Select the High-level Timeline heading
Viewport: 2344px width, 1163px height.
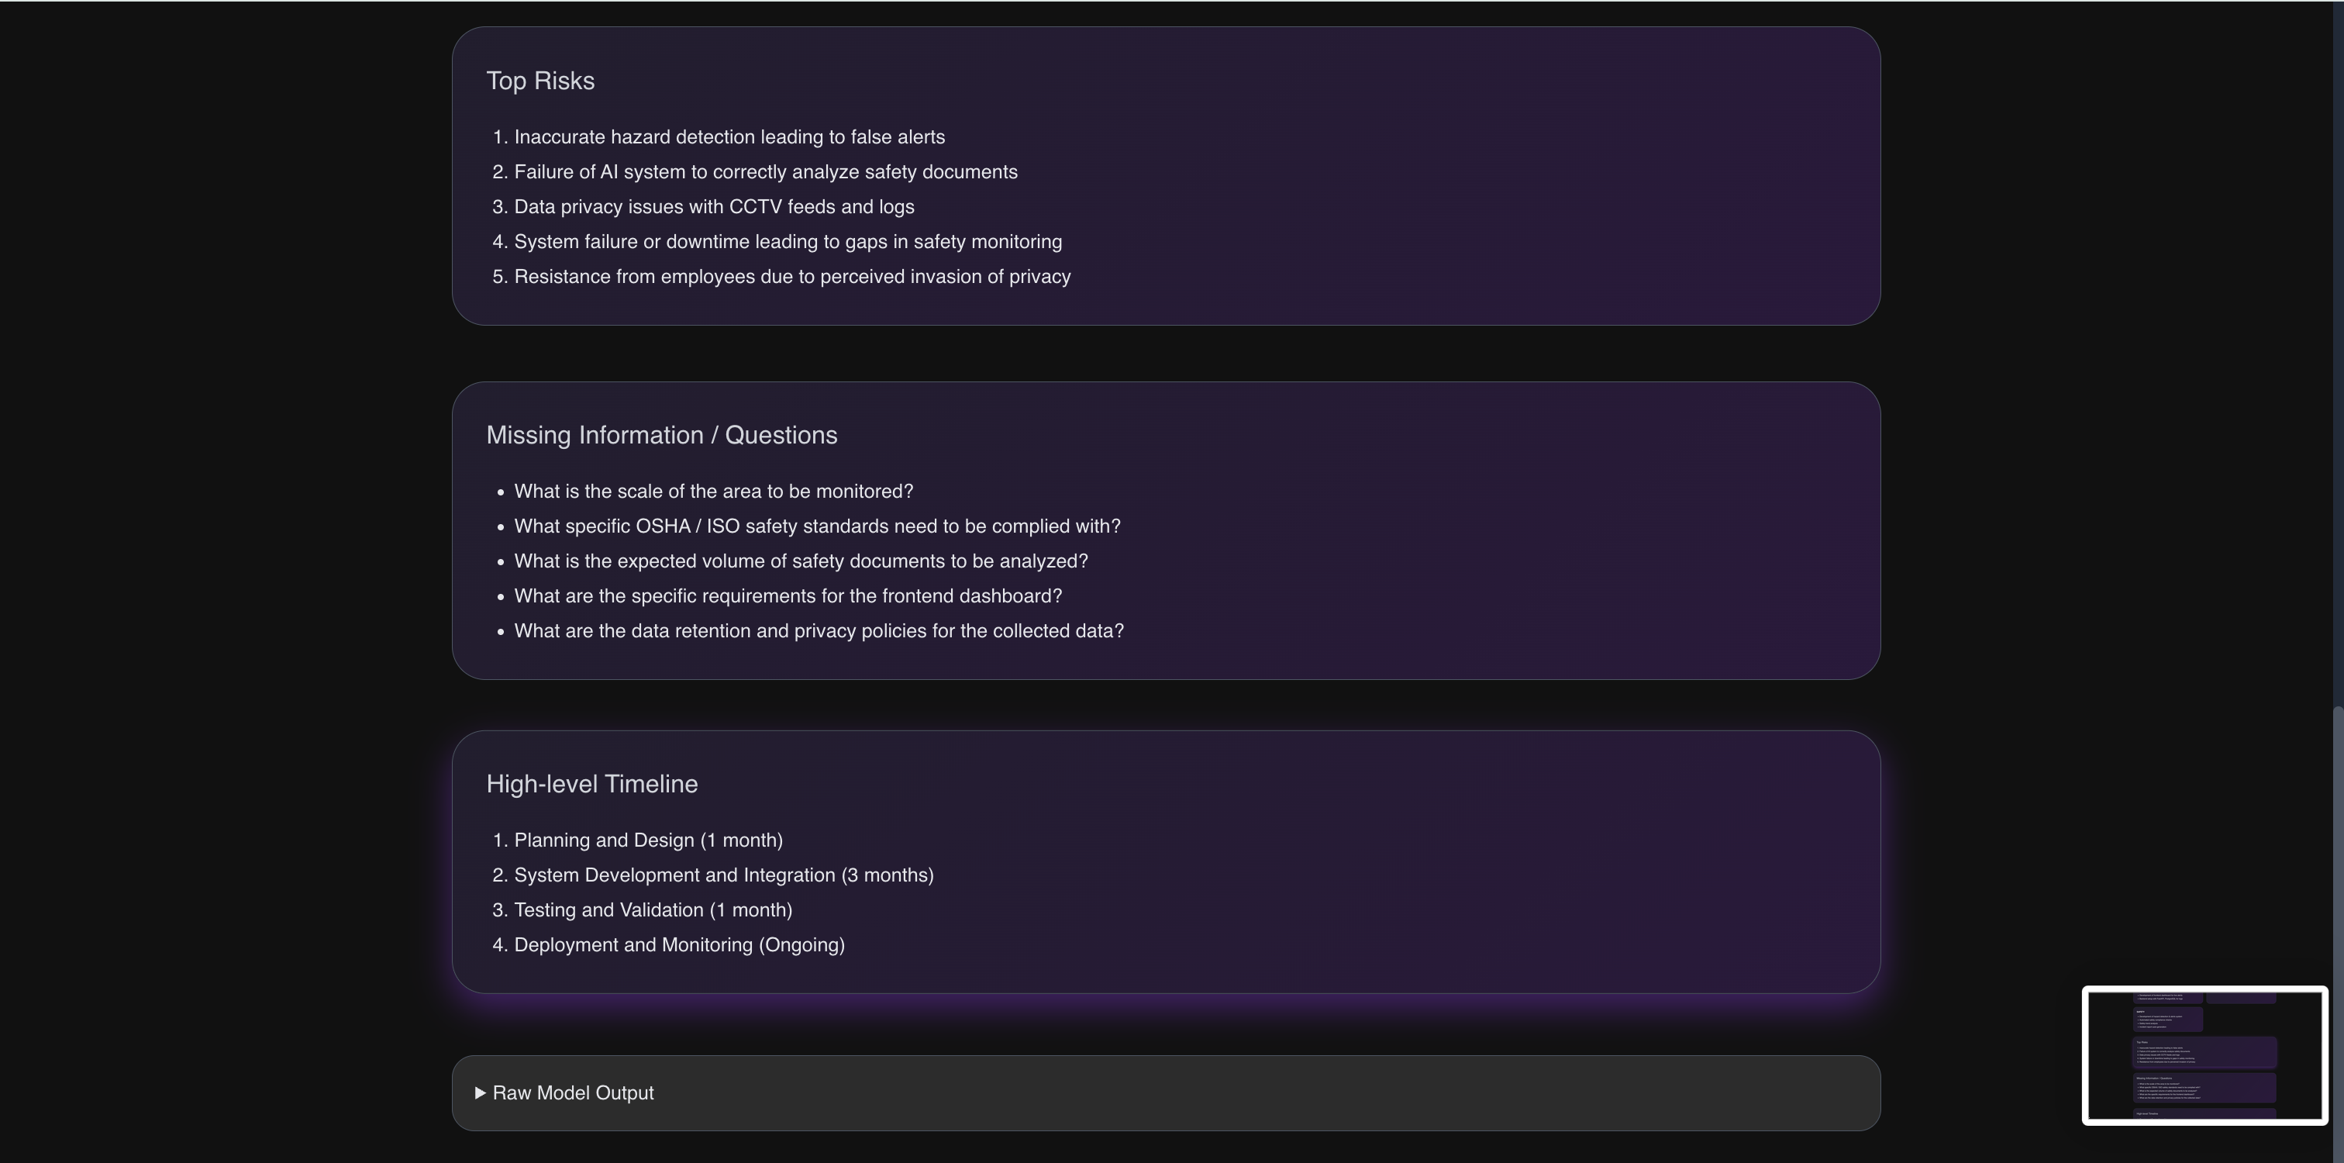(592, 785)
